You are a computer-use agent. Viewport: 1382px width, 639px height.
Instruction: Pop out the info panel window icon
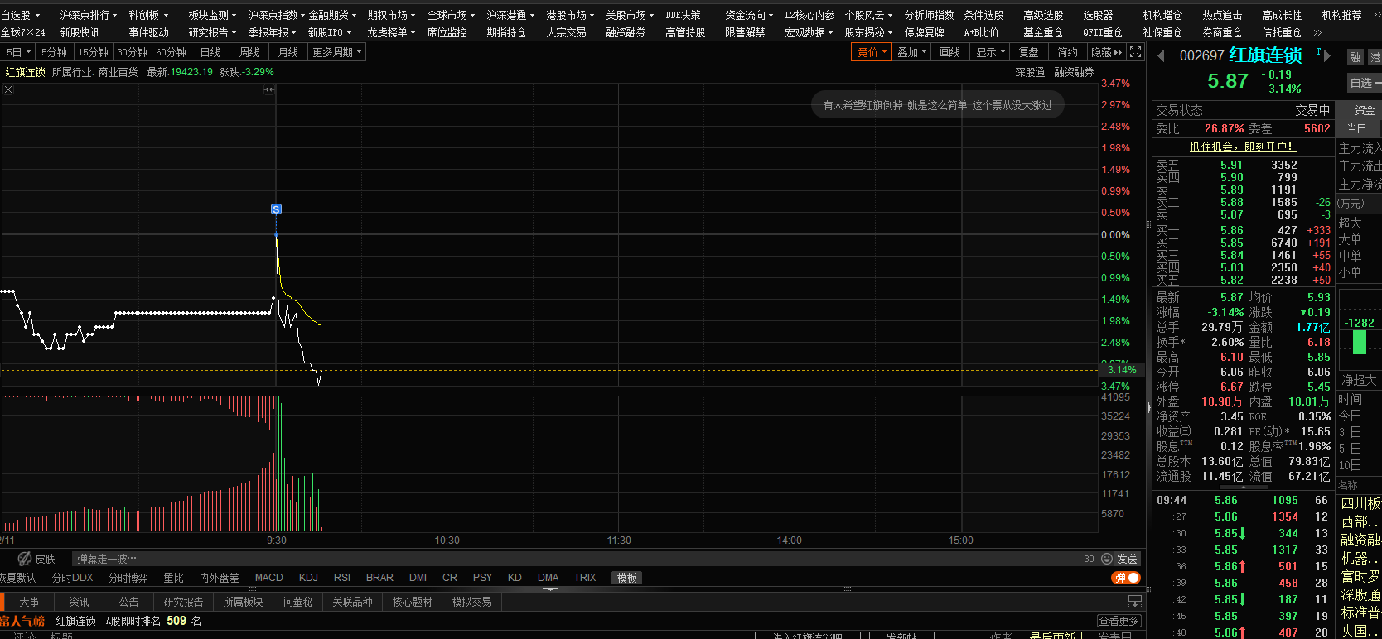point(1135,602)
